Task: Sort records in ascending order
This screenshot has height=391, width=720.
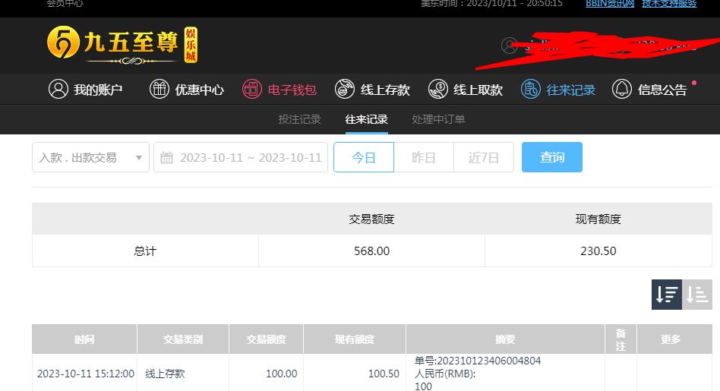Action: click(697, 294)
